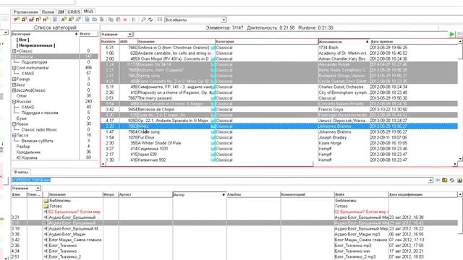Screen dimensions: 463x260
Task: Open the Все объекты filter dropdown
Action: [x=224, y=19]
